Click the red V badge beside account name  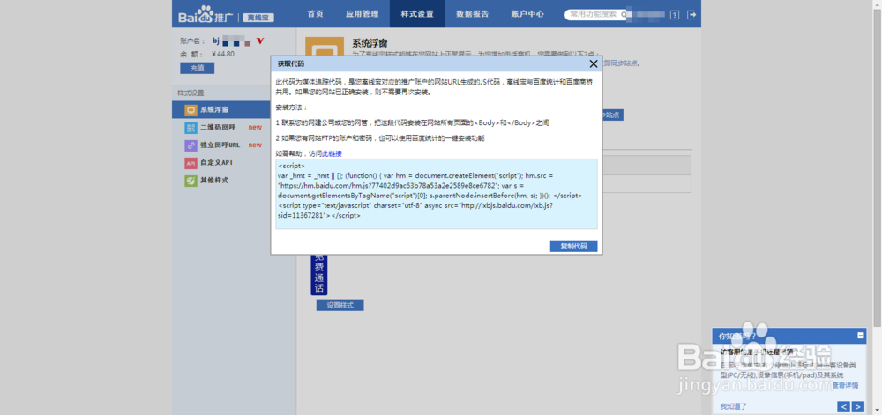coord(260,41)
